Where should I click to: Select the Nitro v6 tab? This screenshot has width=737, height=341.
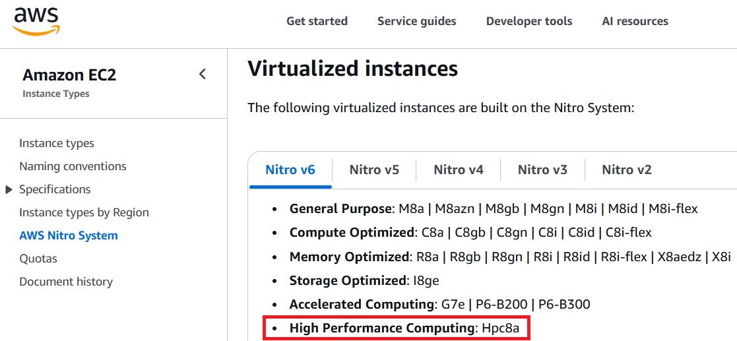(x=290, y=170)
